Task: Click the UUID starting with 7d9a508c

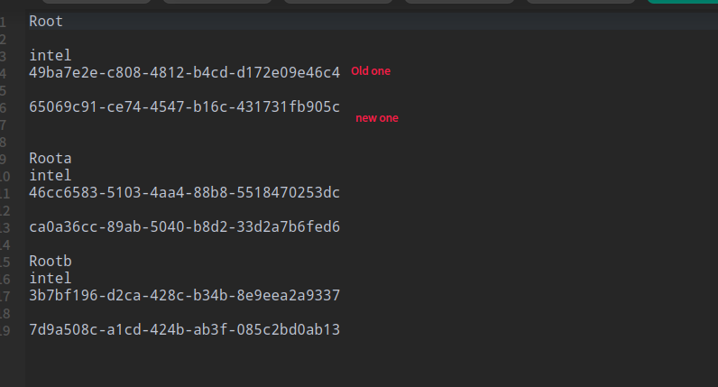Action: point(184,329)
